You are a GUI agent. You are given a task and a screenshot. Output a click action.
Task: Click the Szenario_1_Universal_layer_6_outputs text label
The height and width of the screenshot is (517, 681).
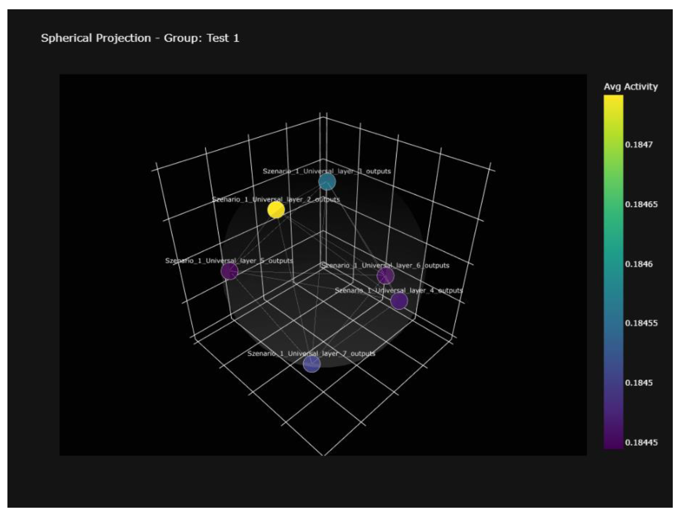pos(385,265)
